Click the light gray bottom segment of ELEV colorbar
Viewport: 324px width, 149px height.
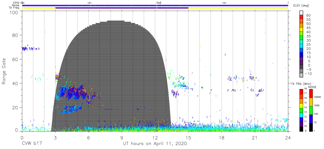pos(301,75)
